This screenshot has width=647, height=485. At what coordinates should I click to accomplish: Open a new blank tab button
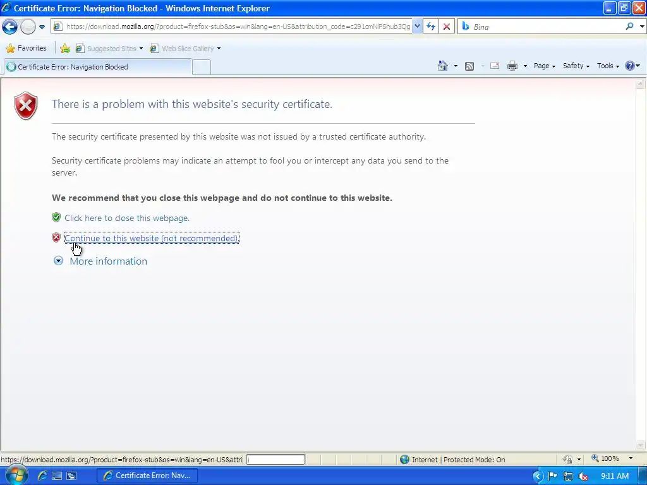point(202,67)
